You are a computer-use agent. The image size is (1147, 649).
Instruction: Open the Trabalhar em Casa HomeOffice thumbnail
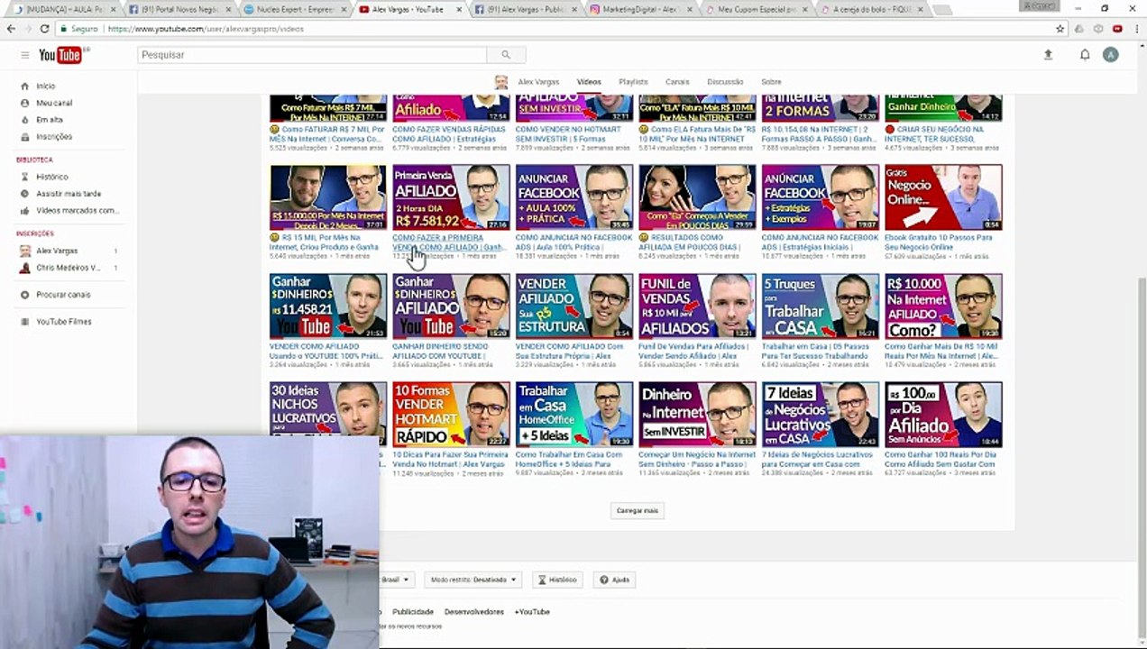(573, 414)
